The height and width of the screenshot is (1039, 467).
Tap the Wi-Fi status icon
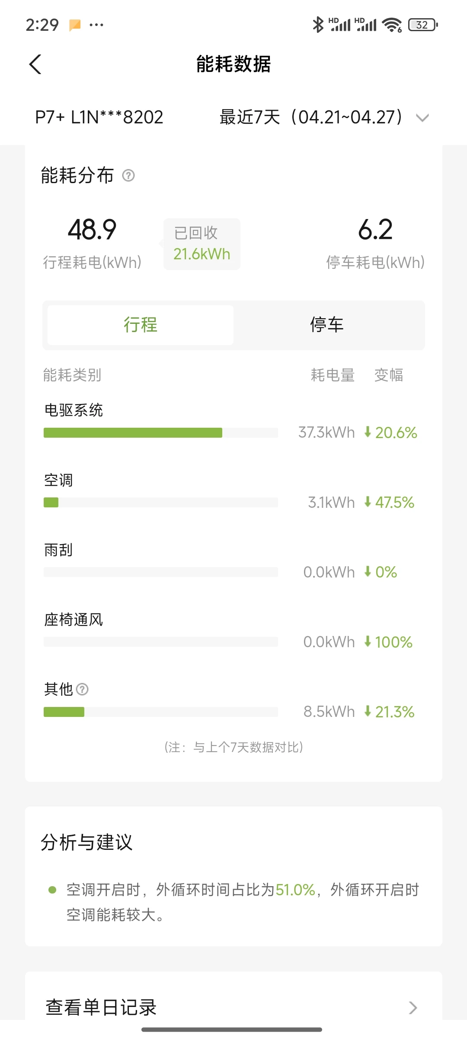click(392, 25)
